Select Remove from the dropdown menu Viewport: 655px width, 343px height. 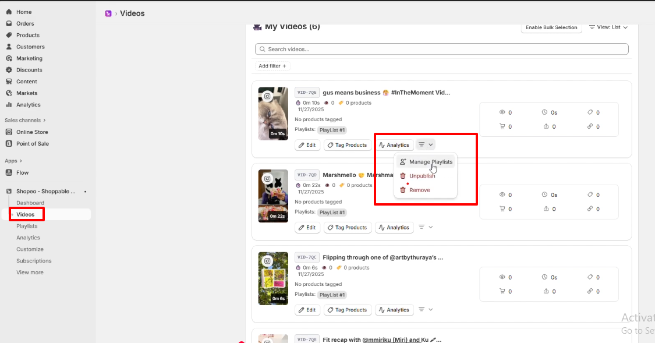(x=419, y=190)
